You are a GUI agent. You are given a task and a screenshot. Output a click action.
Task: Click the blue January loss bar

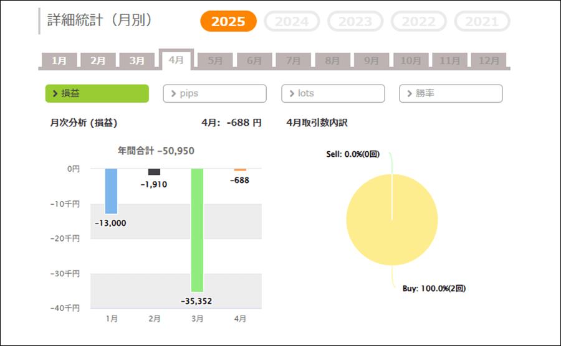click(111, 191)
